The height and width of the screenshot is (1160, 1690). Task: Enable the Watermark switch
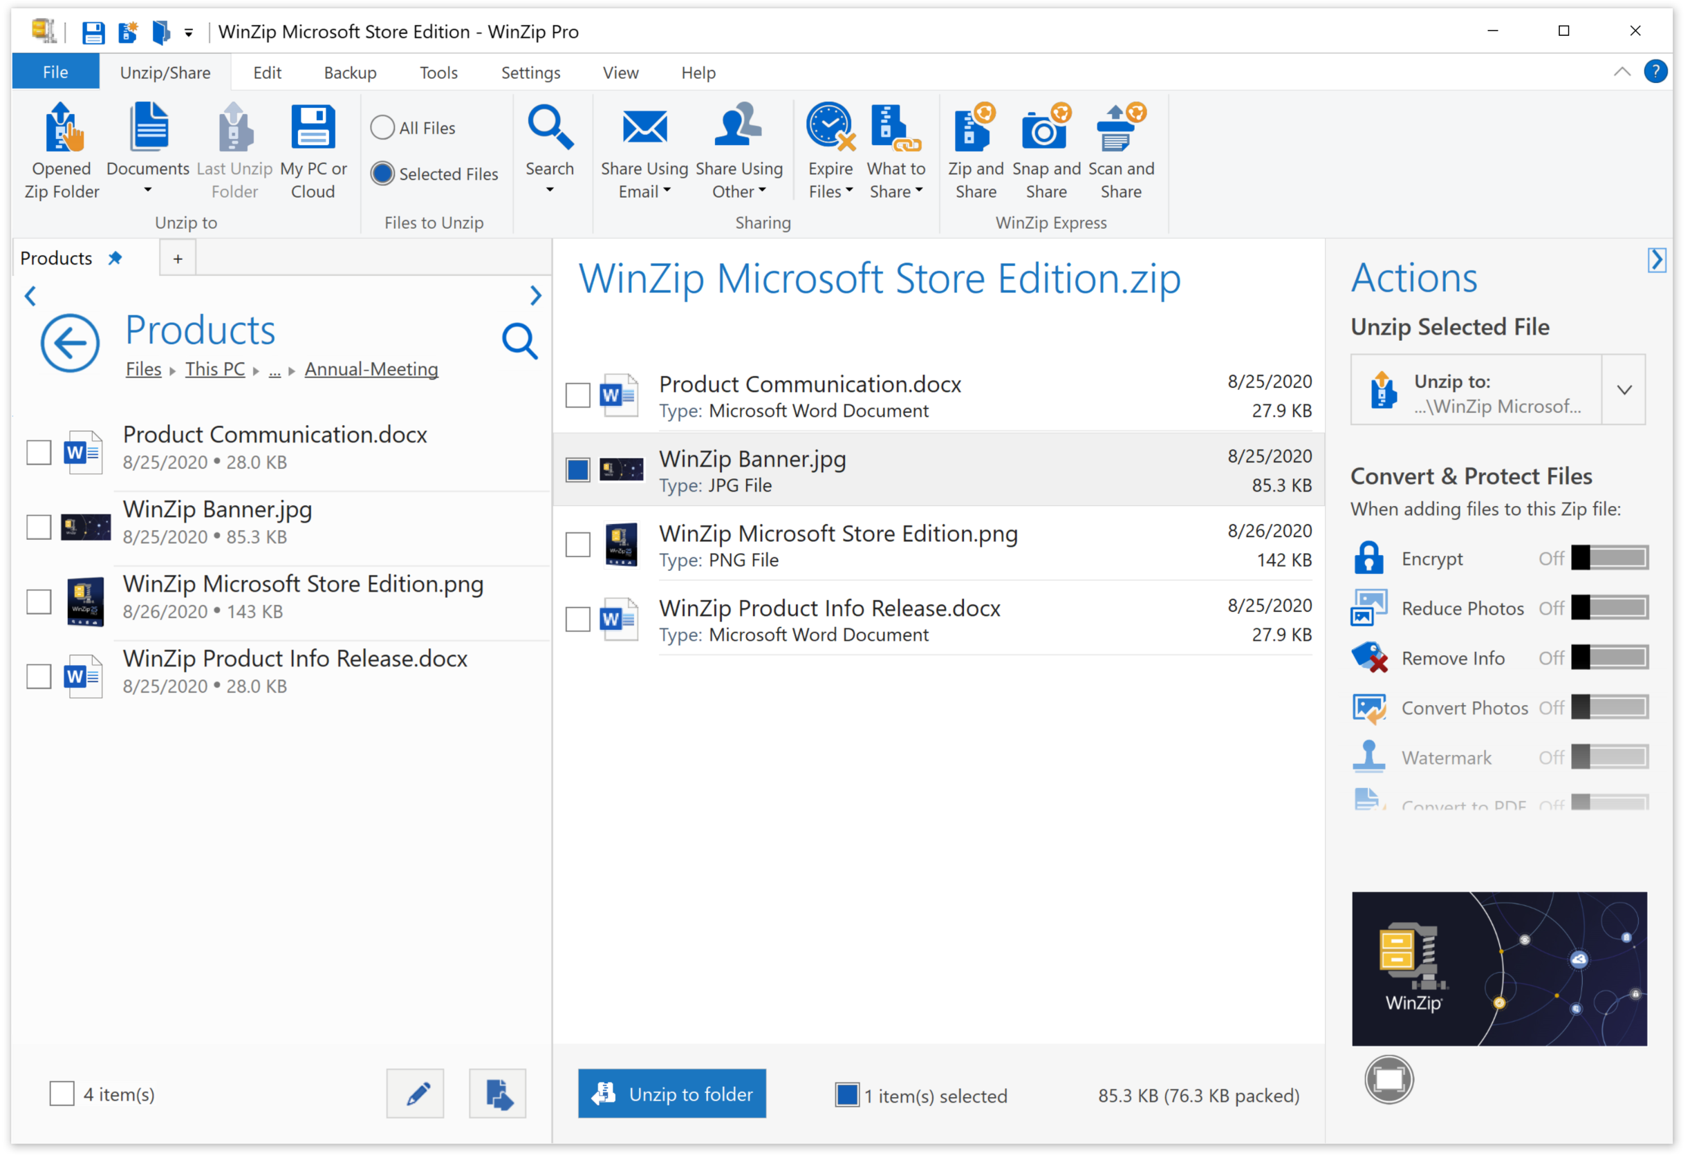click(1609, 756)
